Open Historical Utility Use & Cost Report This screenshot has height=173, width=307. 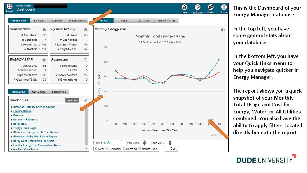point(35,137)
